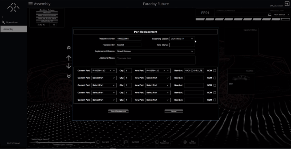
Task: Click the Start NCR icon
Action: click(x=98, y=142)
